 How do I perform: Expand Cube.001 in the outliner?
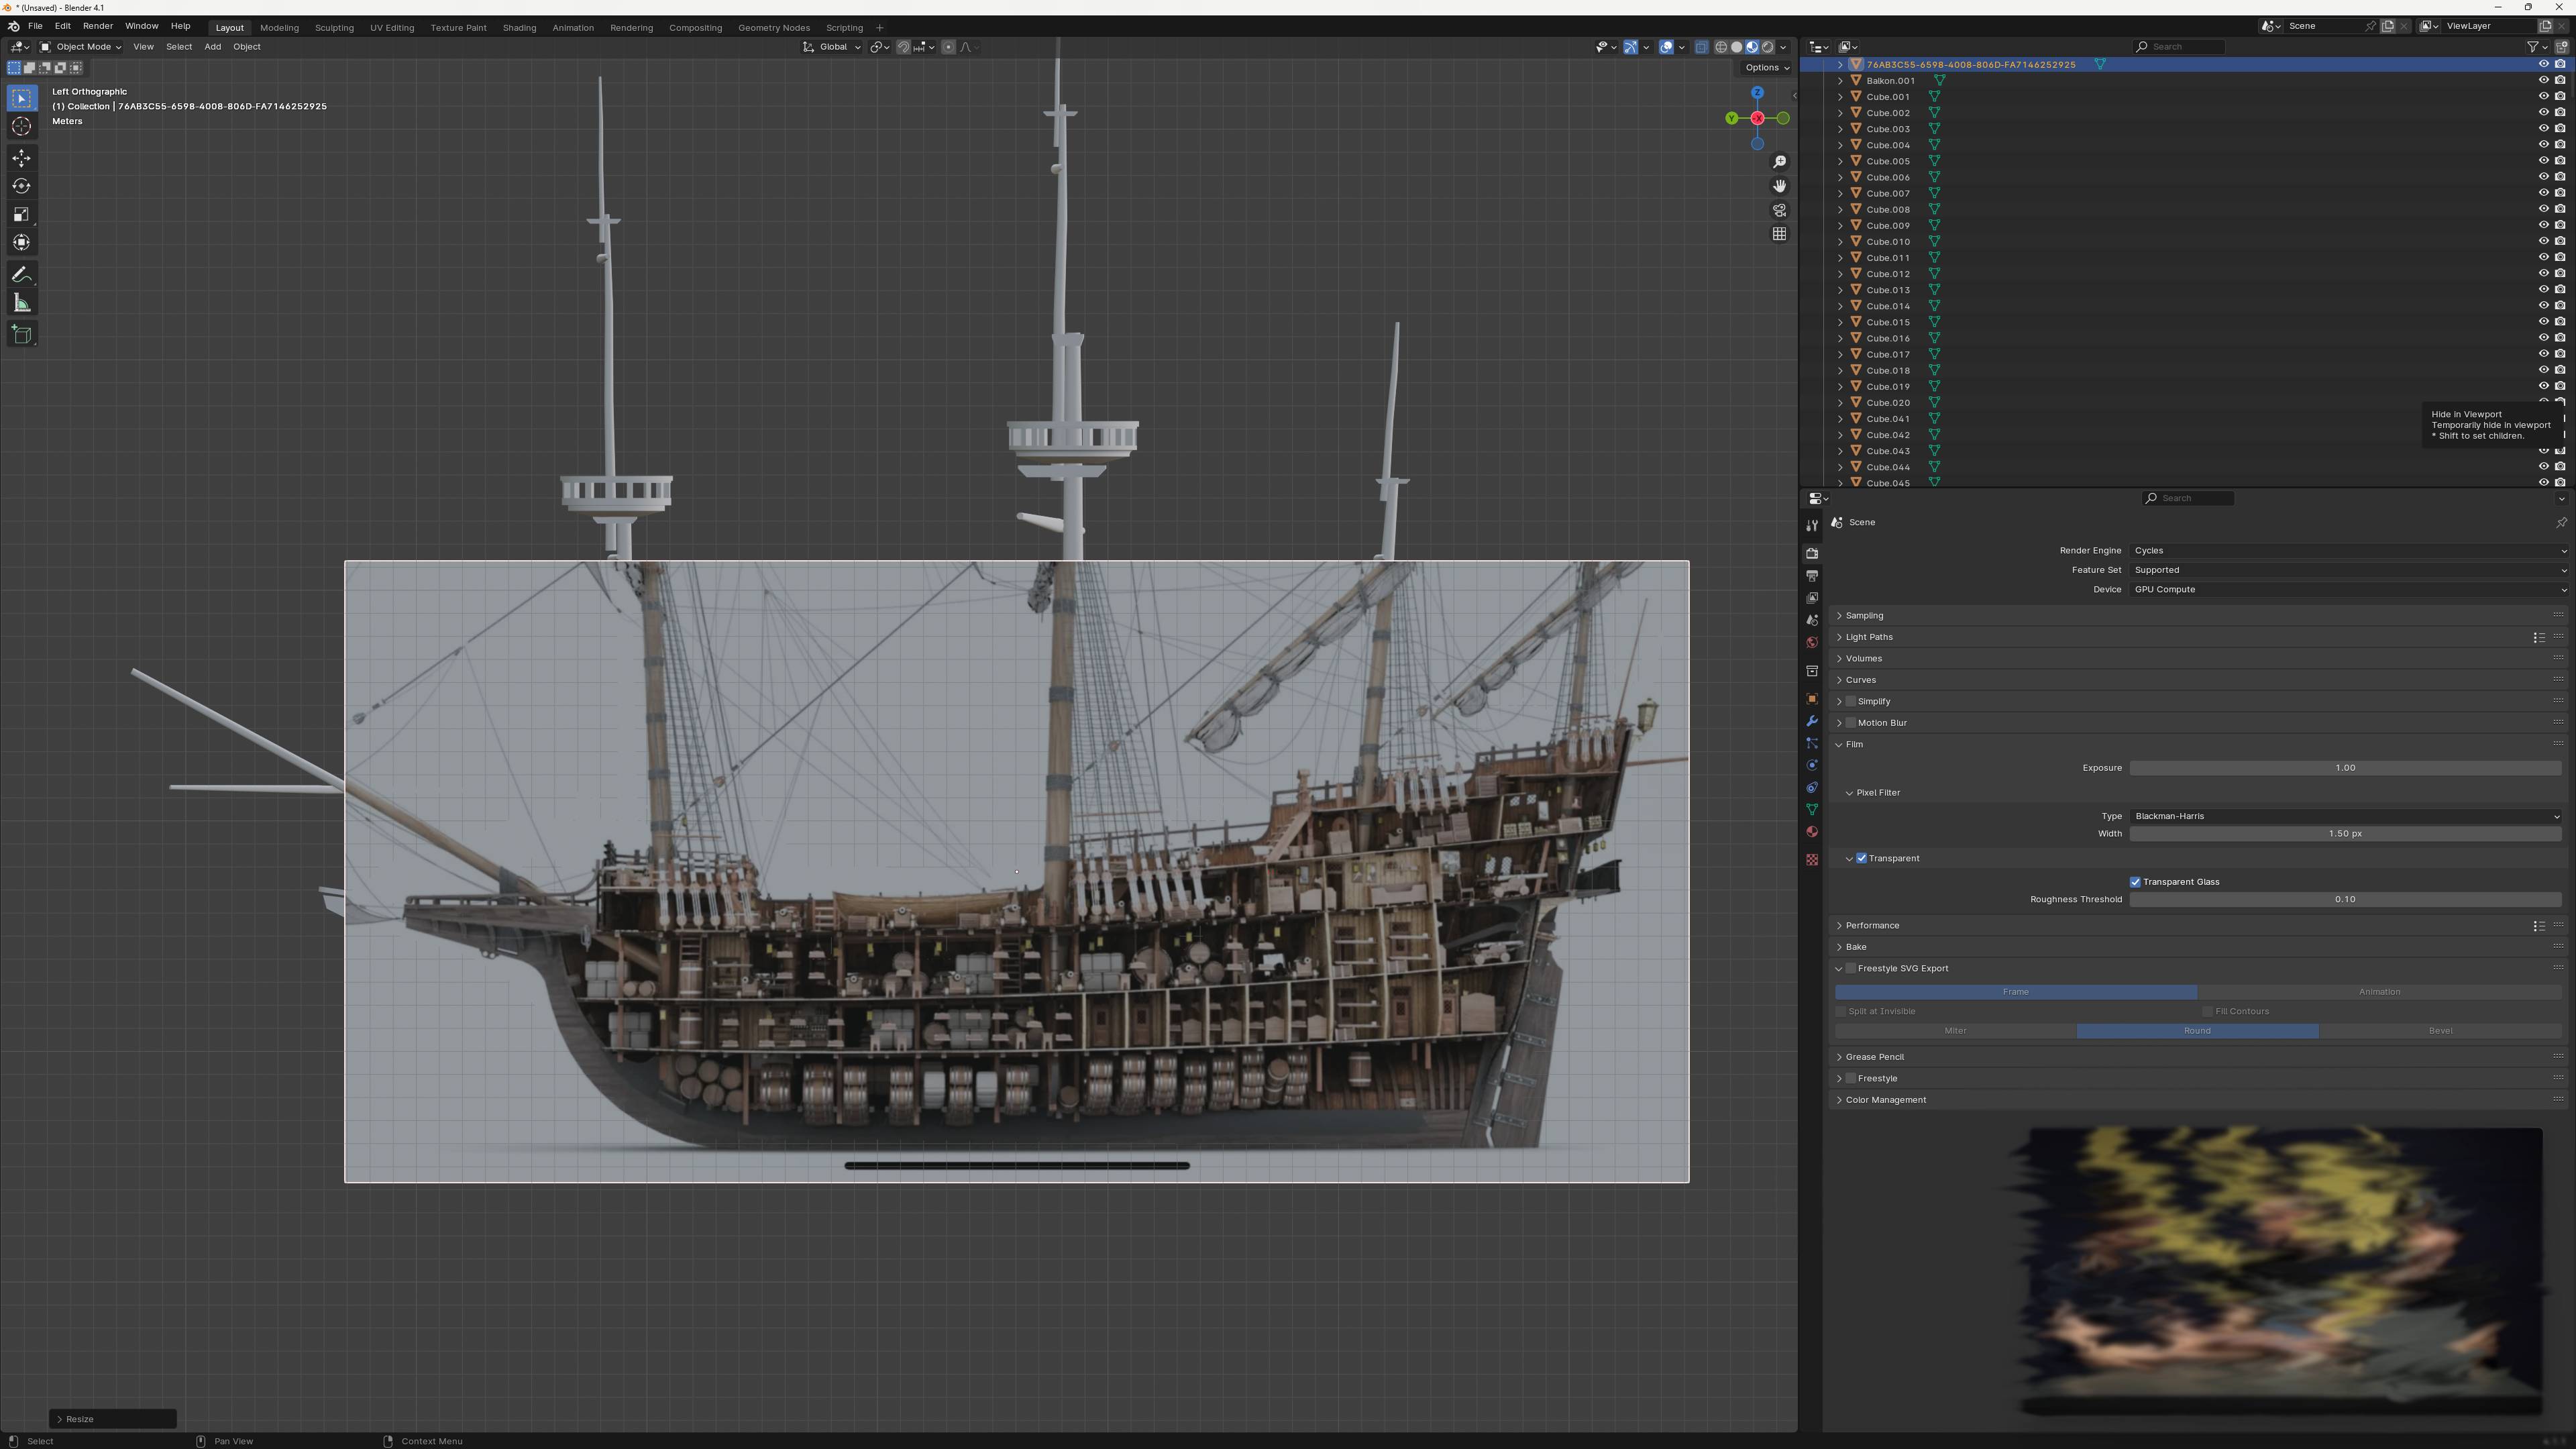[x=1840, y=97]
